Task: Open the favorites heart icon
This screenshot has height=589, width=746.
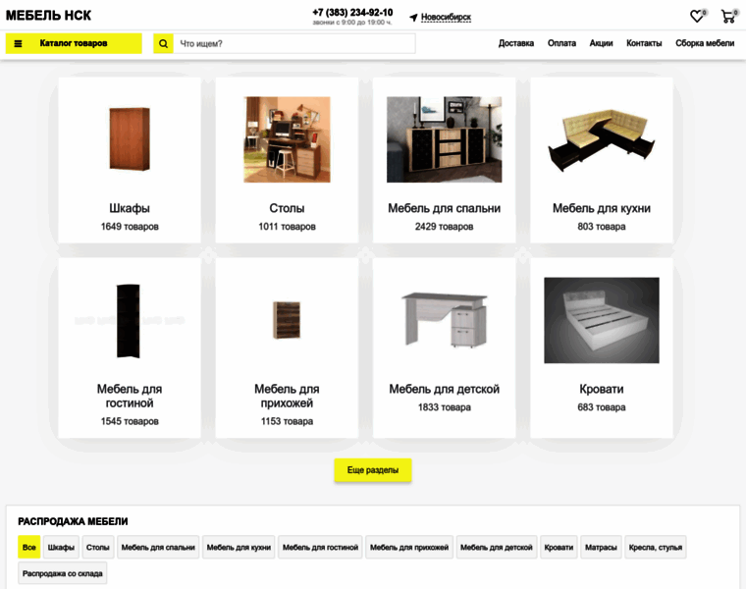Action: coord(697,17)
